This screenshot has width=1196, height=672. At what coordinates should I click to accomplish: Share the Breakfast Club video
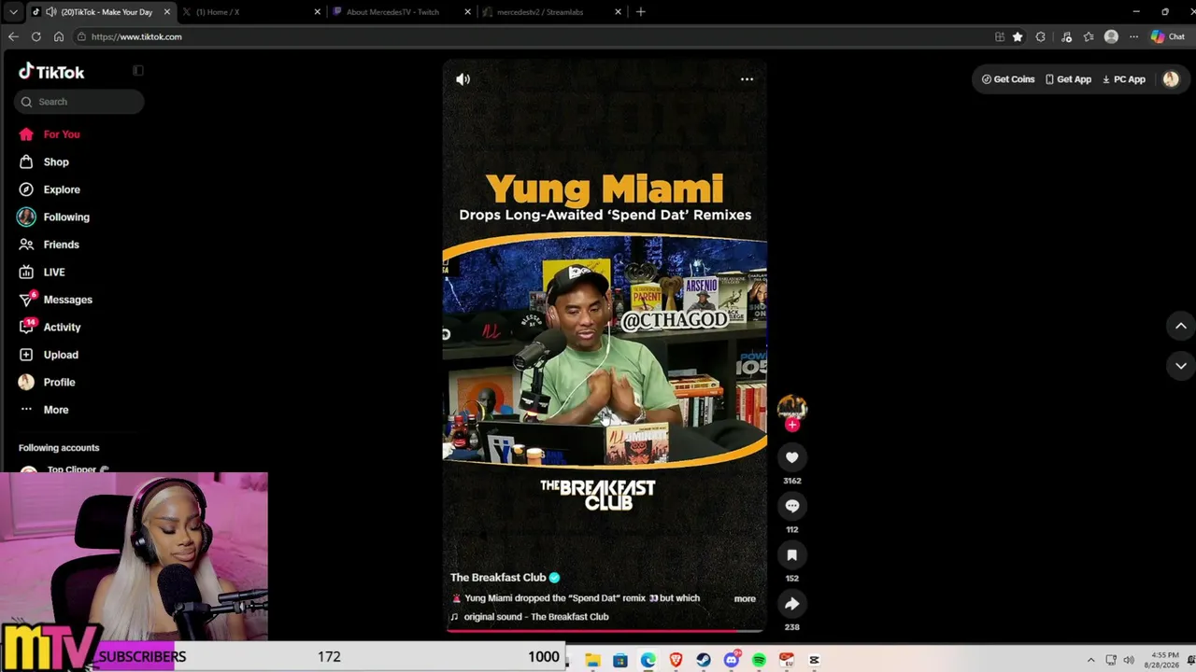pyautogui.click(x=791, y=604)
